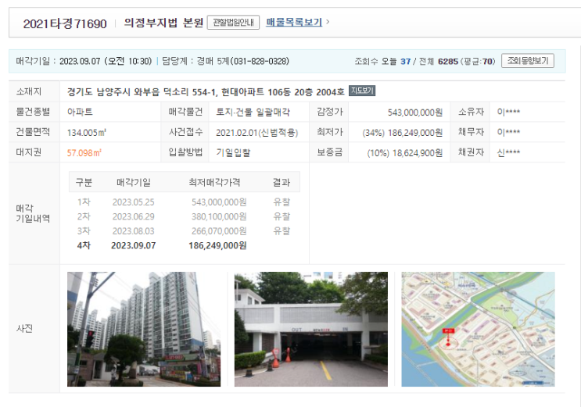Screen dimensions: 581x407
Task: Click the chevron arrow after 매물목록보기
Action: pyautogui.click(x=328, y=22)
